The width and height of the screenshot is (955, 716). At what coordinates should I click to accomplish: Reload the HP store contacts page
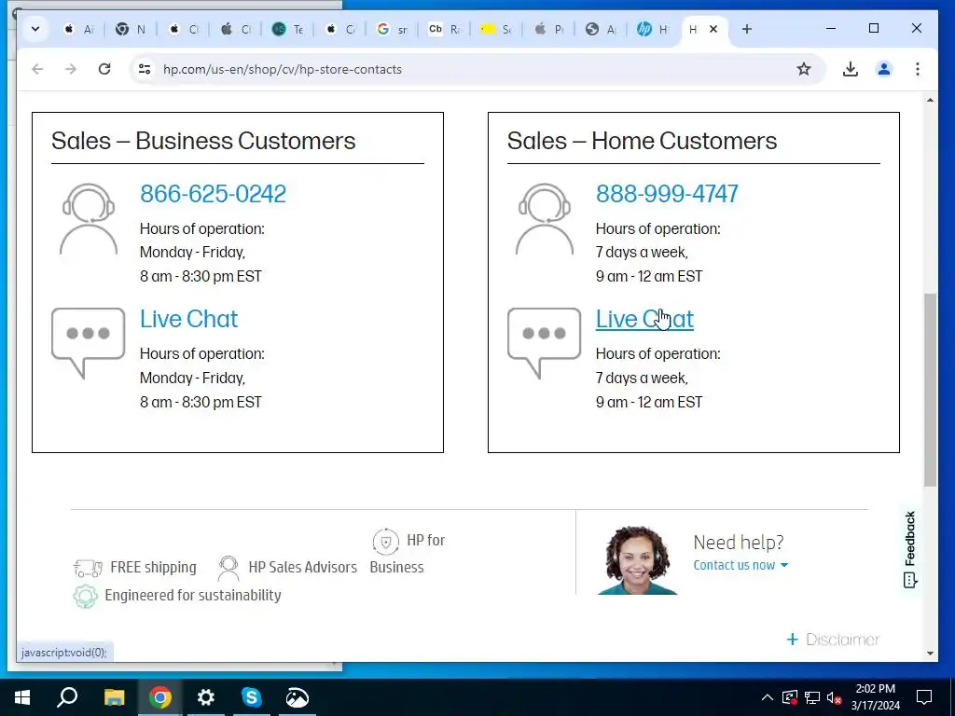pos(104,69)
